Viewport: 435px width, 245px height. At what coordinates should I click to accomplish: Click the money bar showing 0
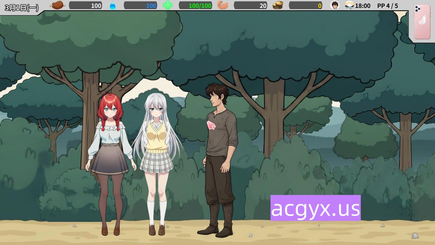306,5
